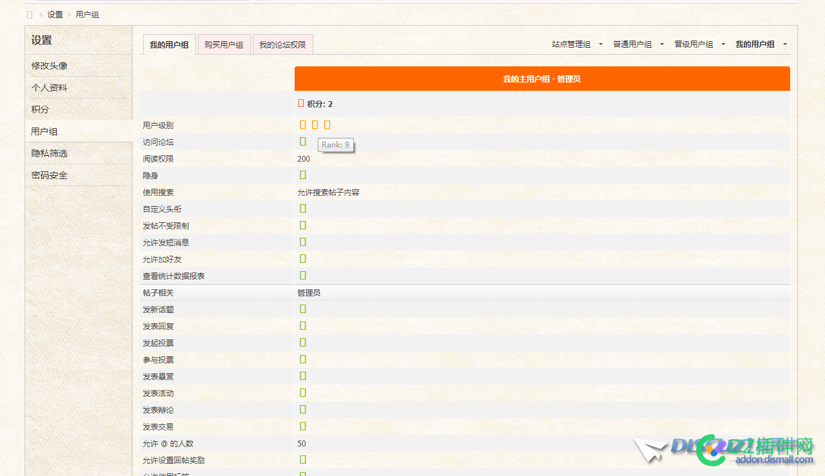Click the check icon in the 发表交易 row
The width and height of the screenshot is (825, 476).
coord(303,426)
